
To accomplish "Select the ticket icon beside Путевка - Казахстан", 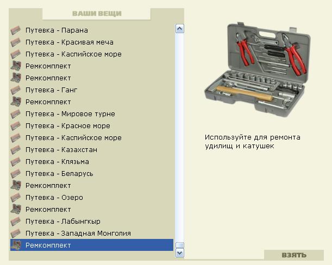I will click(16, 150).
